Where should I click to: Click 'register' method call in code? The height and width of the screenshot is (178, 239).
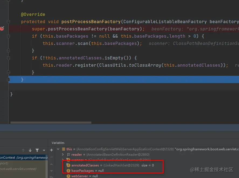[86, 65]
